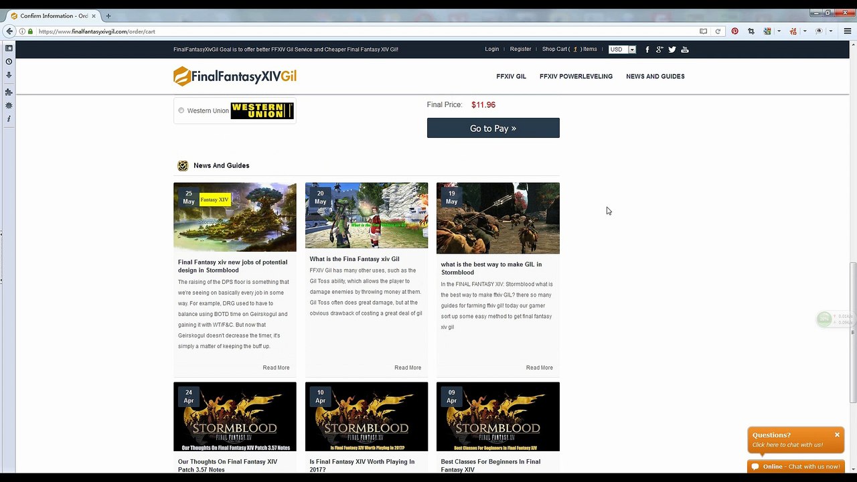Open the USD currency dropdown

tap(622, 50)
